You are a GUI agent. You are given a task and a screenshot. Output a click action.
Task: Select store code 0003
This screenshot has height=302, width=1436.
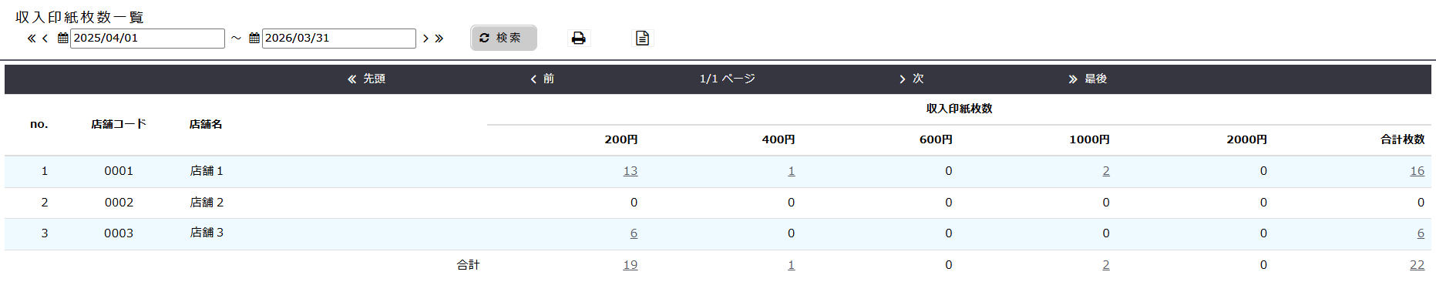tap(119, 233)
